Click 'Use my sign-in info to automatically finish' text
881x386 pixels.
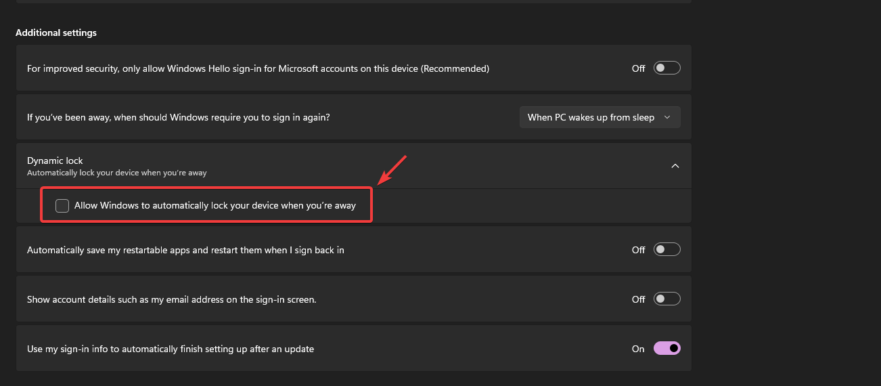171,349
